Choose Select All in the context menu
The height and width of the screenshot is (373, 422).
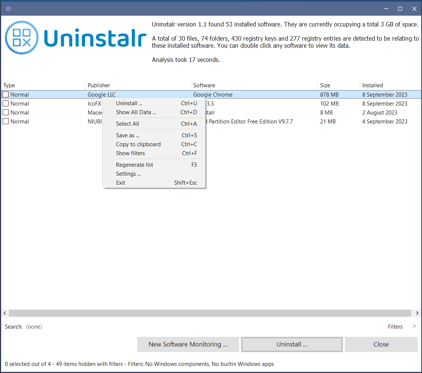[154, 124]
